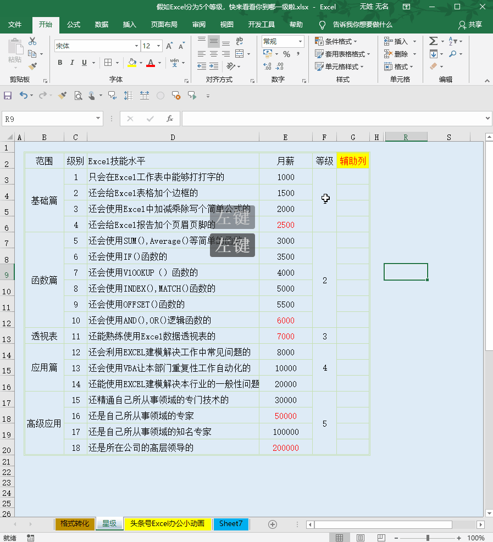The width and height of the screenshot is (493, 542).
Task: Click the 共享 share button
Action: 470,25
